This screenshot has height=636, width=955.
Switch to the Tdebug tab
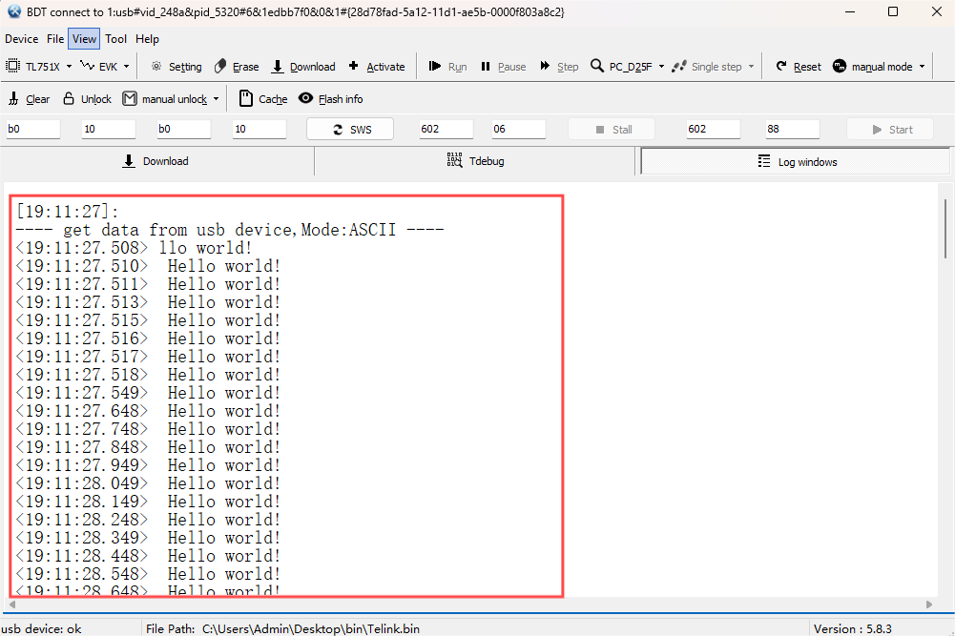(x=475, y=161)
